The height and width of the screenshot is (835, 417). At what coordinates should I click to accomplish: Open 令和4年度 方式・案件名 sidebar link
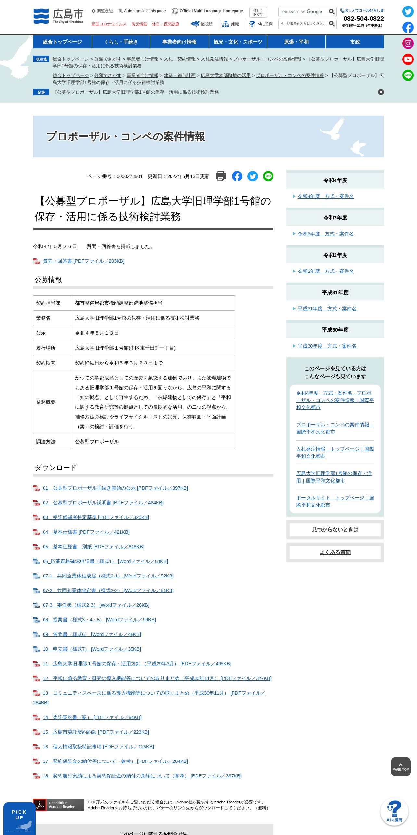(326, 196)
